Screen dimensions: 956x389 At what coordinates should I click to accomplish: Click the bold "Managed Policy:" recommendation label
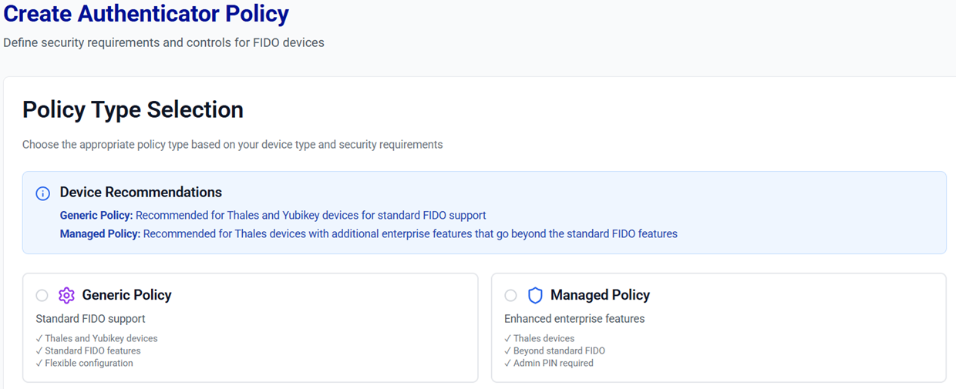click(x=100, y=234)
